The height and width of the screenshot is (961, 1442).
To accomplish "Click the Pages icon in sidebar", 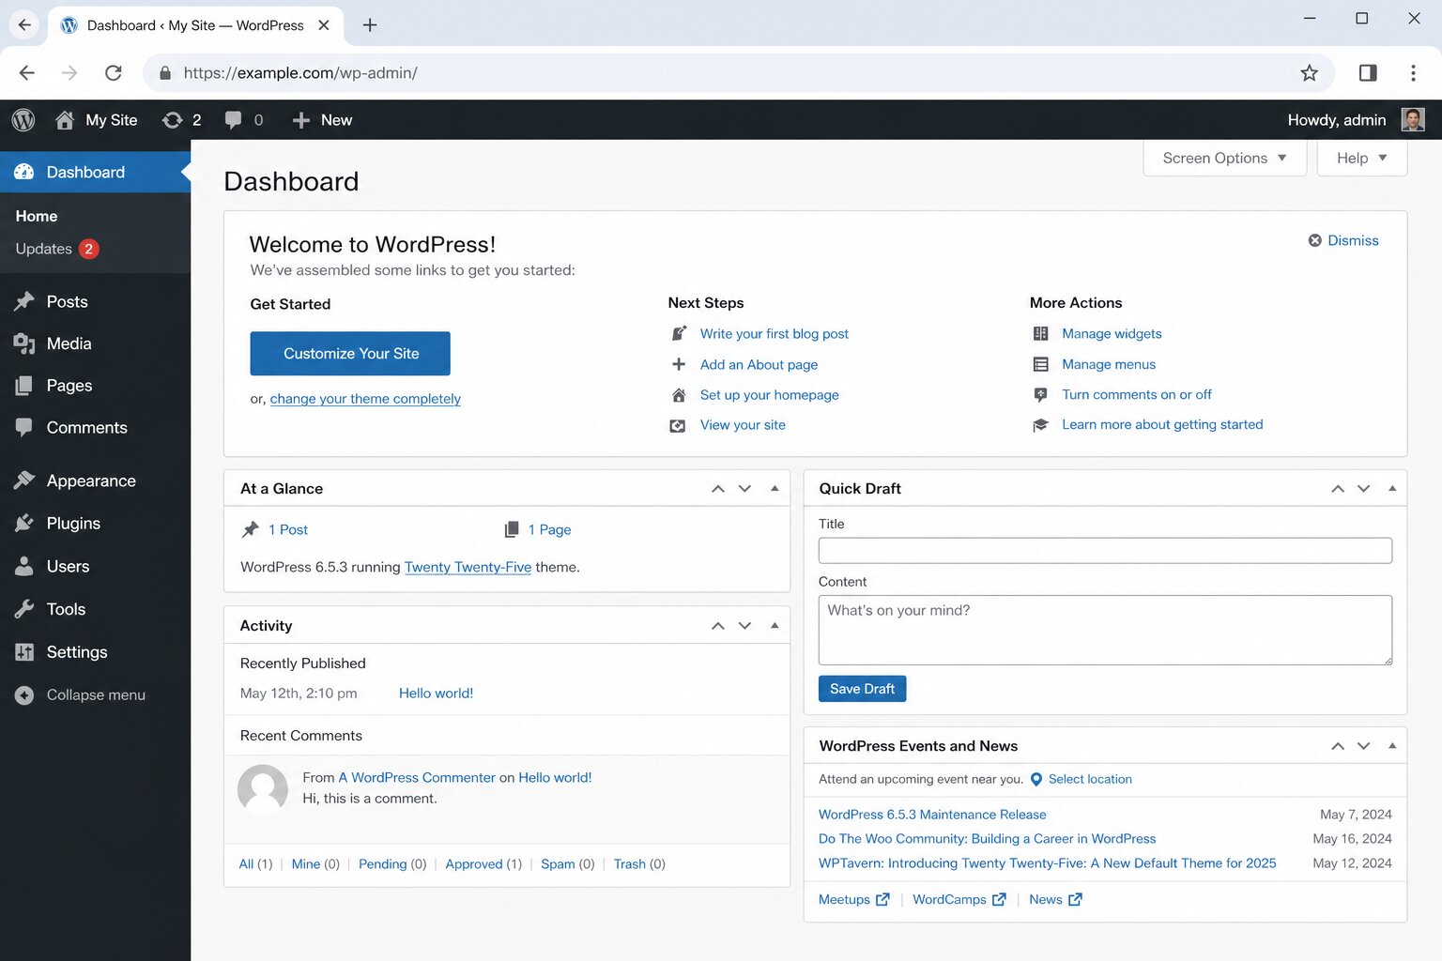I will tap(24, 386).
